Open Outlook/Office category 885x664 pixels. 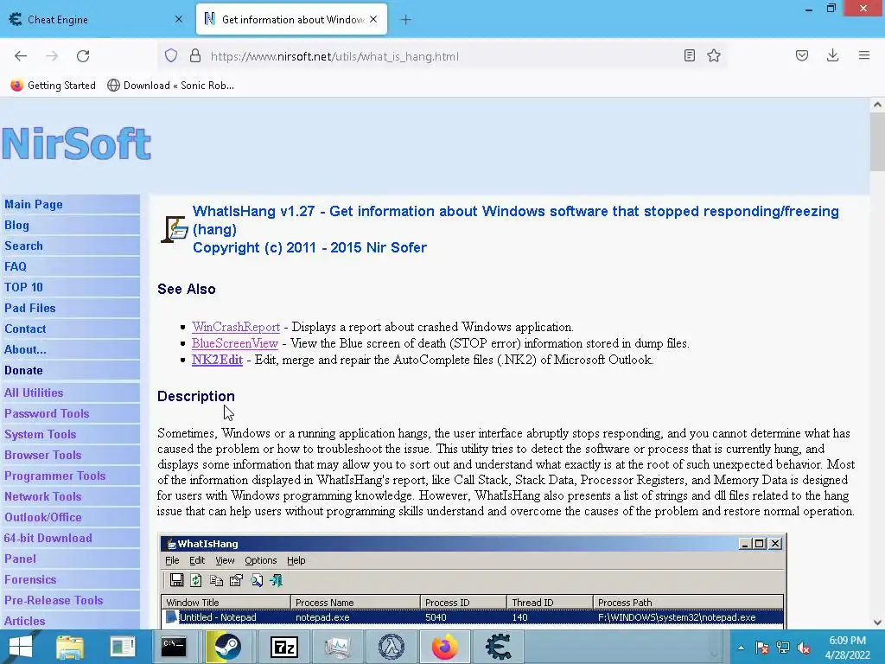(43, 517)
